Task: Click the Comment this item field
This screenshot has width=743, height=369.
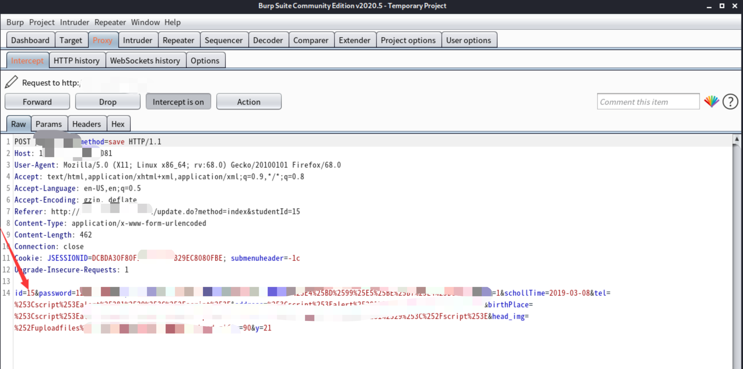Action: coord(648,102)
